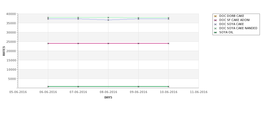Viewport: 267px width, 117px height.
Task: Click the DOC DORB CAKE legend label
Action: click(232, 16)
